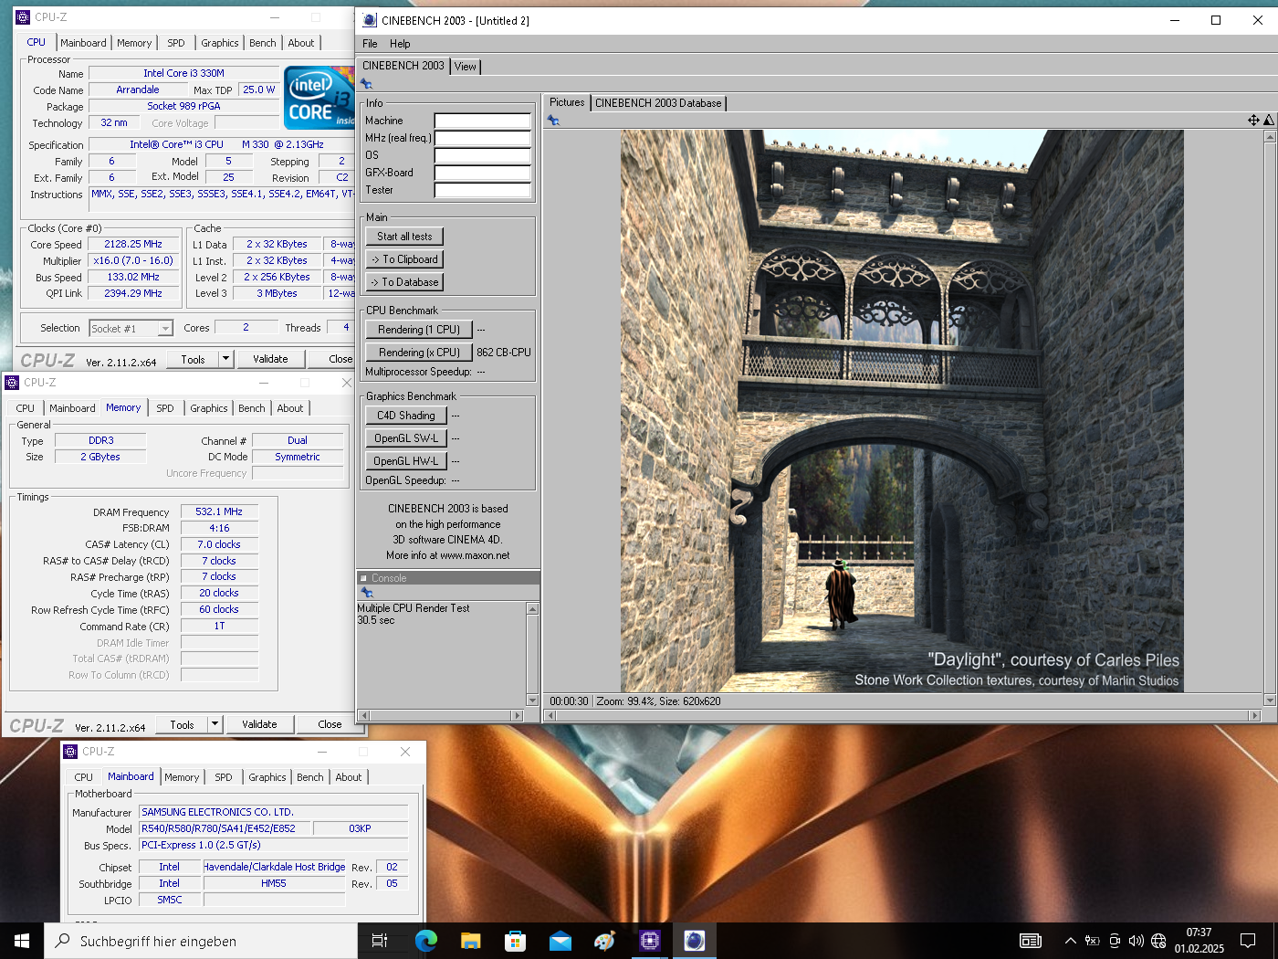The height and width of the screenshot is (959, 1278).
Task: Click Validate in the CPU-Z CPU window
Action: click(270, 359)
